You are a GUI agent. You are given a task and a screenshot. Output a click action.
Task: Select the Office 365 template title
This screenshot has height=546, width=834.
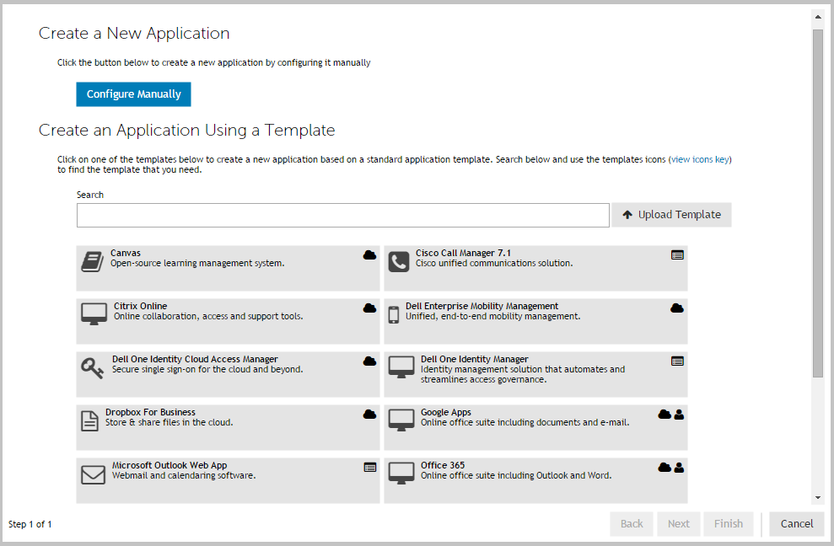[x=443, y=465]
